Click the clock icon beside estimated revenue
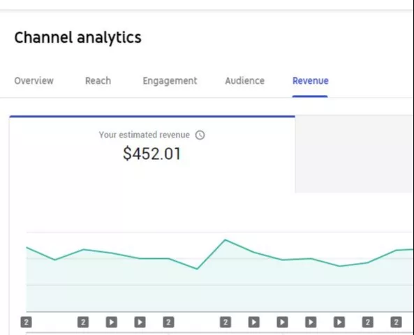414x335 pixels. (200, 135)
